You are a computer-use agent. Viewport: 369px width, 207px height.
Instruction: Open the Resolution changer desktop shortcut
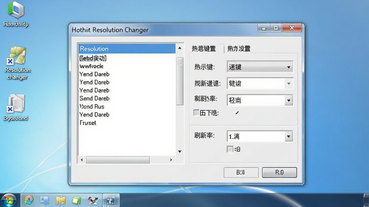(x=17, y=63)
